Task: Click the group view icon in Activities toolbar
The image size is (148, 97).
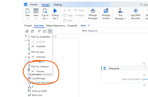Action: click(45, 31)
